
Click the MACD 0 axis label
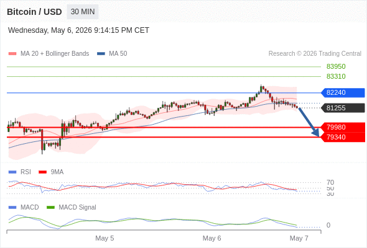pos(328,225)
